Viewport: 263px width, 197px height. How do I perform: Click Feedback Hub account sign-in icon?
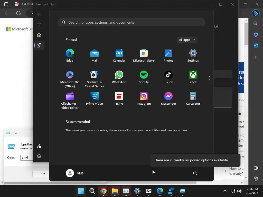coord(39,146)
